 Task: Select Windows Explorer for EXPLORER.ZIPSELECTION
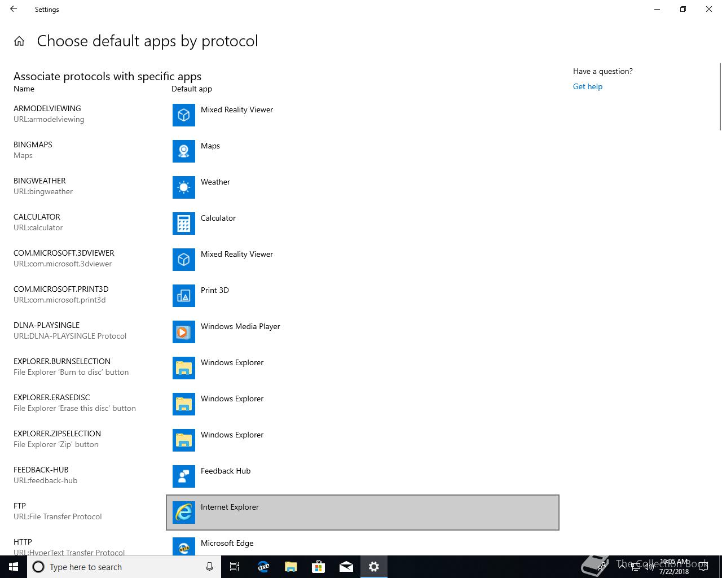coord(232,435)
